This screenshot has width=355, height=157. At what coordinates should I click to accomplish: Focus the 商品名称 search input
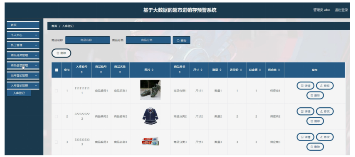[88, 40]
